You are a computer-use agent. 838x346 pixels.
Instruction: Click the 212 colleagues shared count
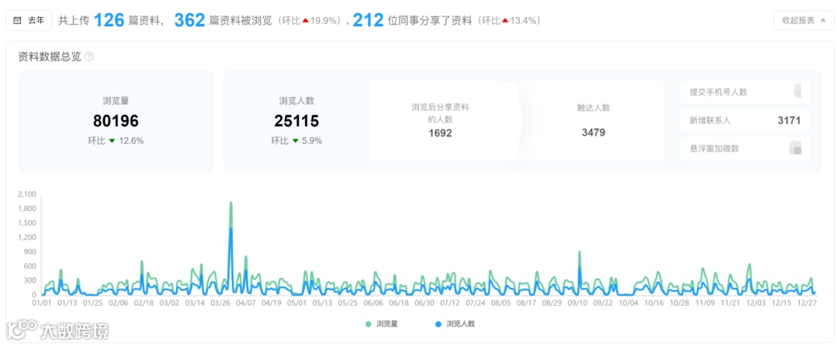point(369,20)
